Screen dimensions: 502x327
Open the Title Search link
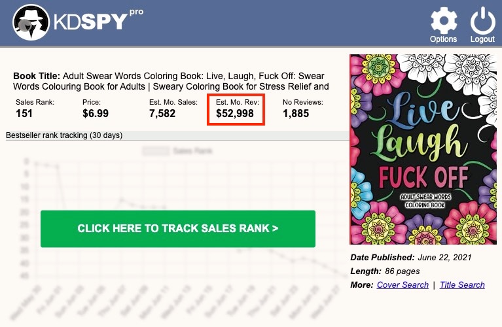tap(462, 284)
